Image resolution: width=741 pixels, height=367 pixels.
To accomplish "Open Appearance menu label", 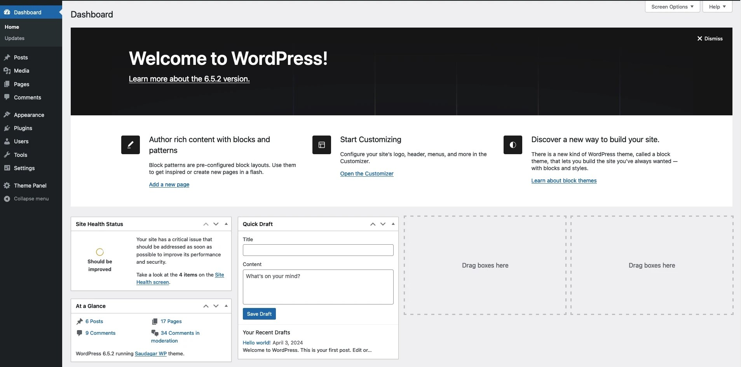I will 29,115.
